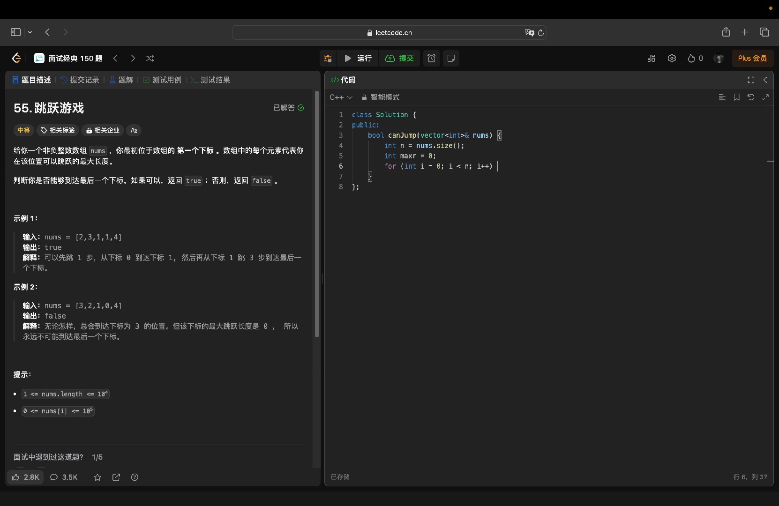Open the notes (sticky note icon)
Viewport: 779px width, 506px height.
(451, 58)
